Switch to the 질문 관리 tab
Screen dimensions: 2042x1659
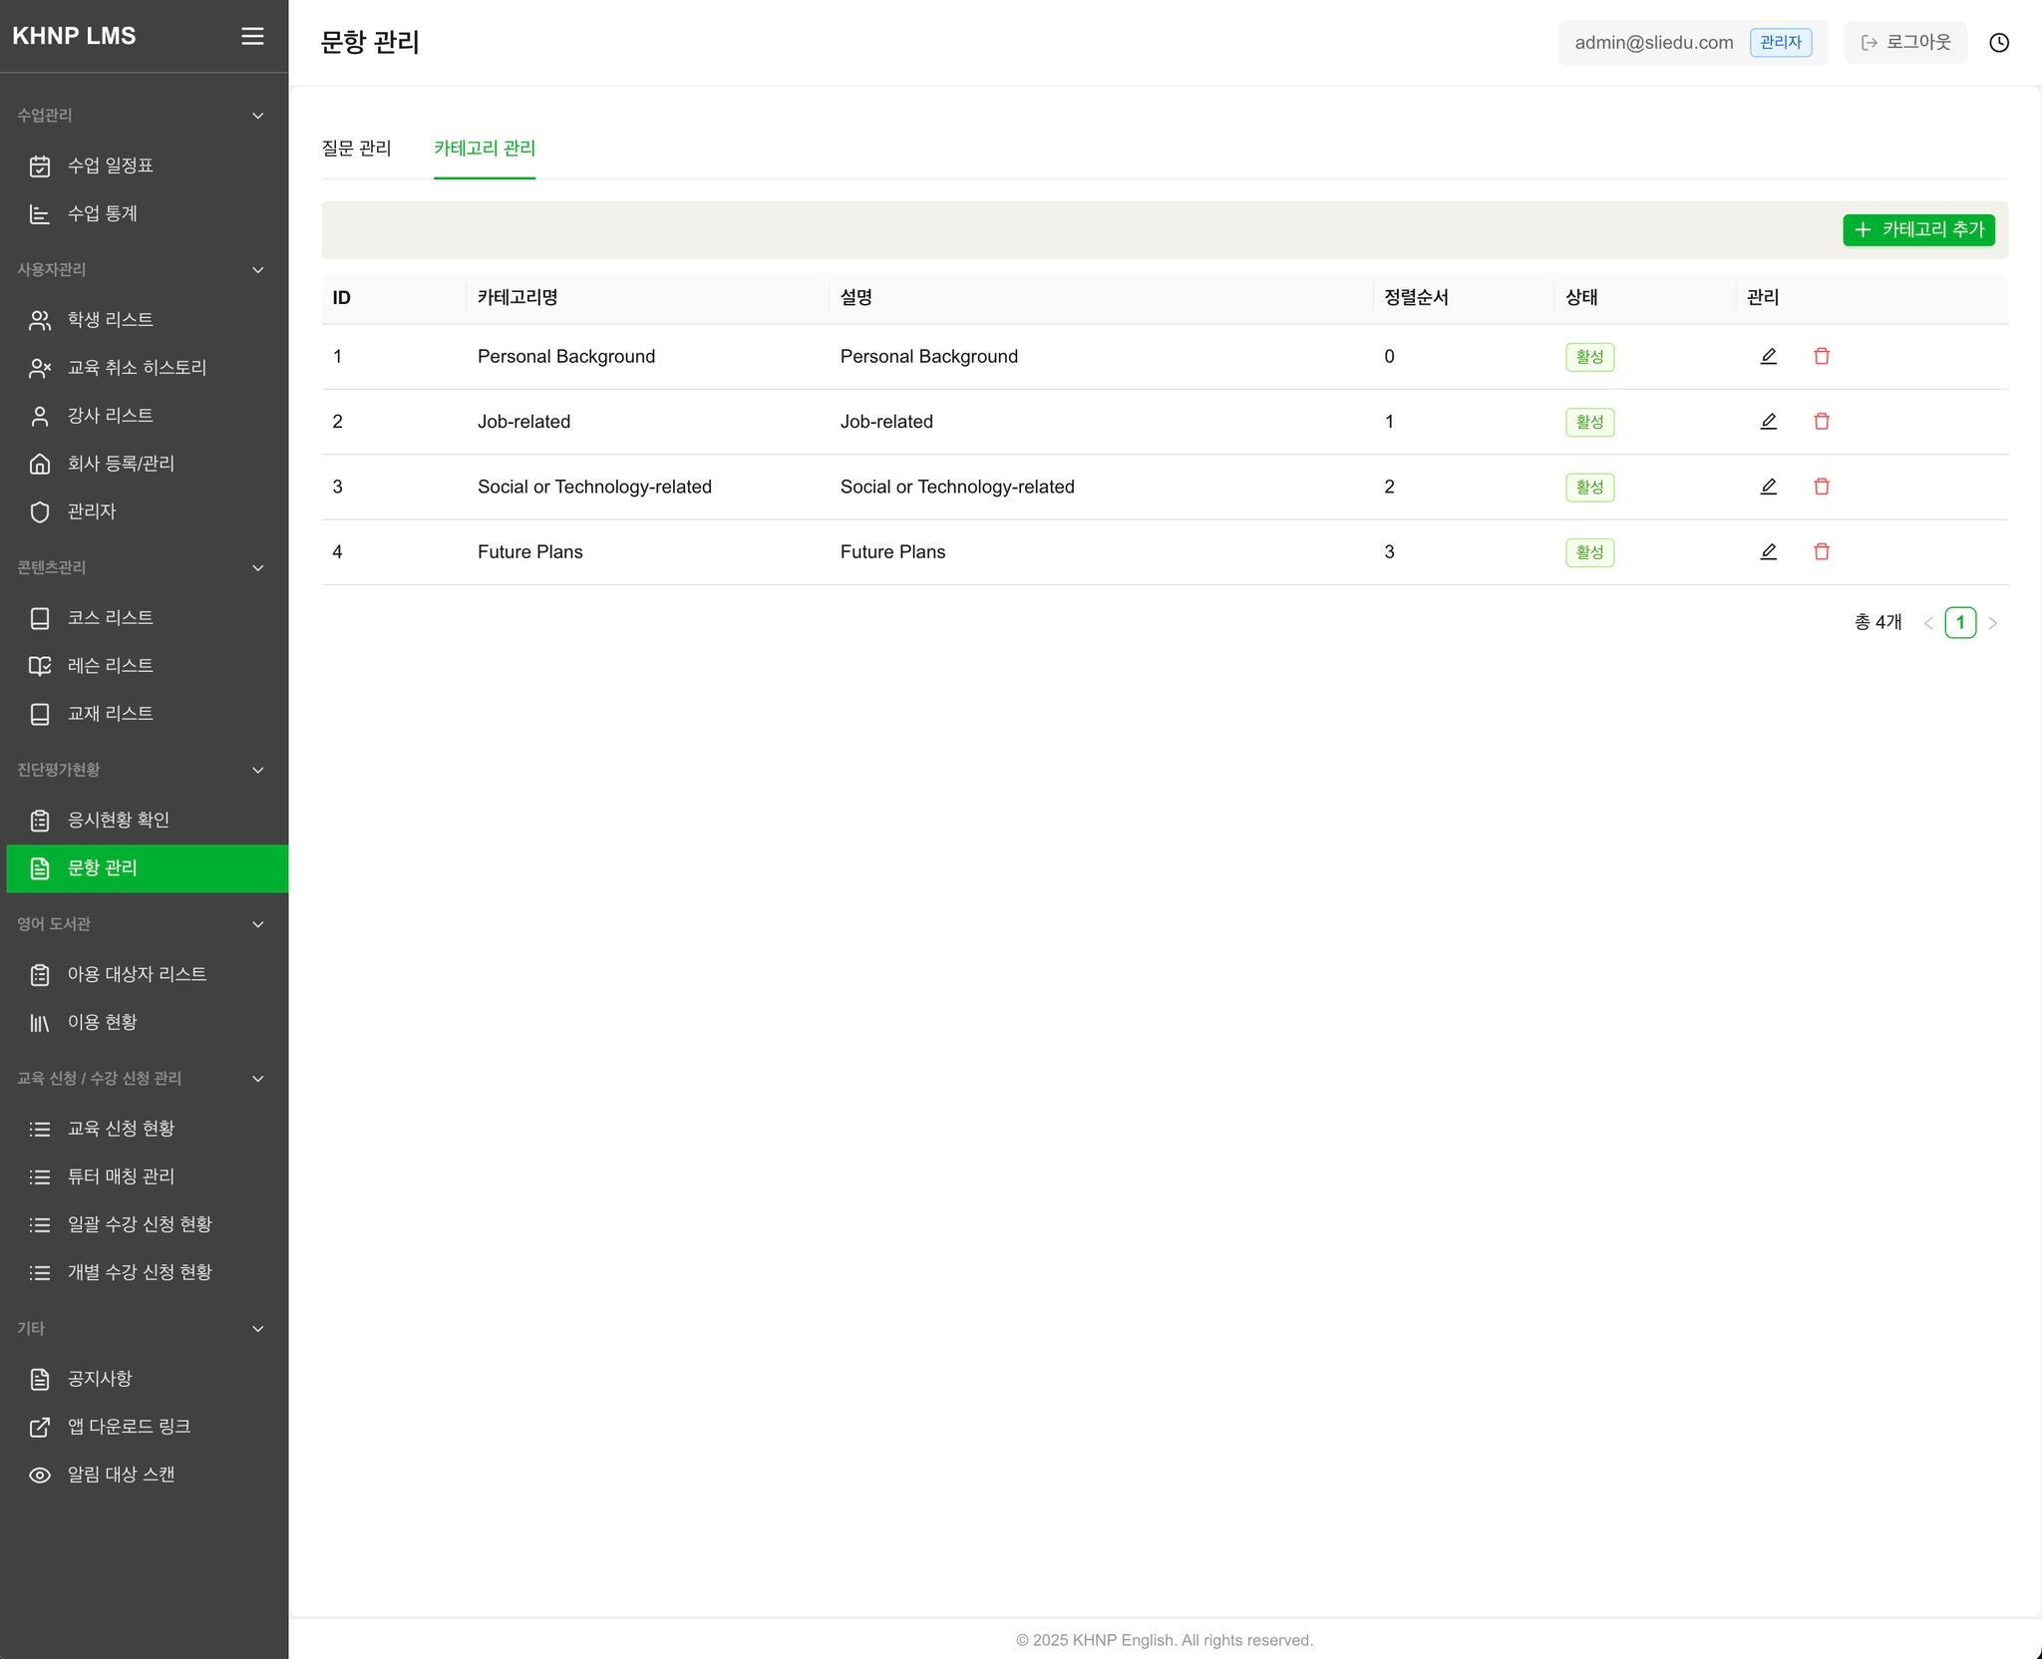coord(356,149)
